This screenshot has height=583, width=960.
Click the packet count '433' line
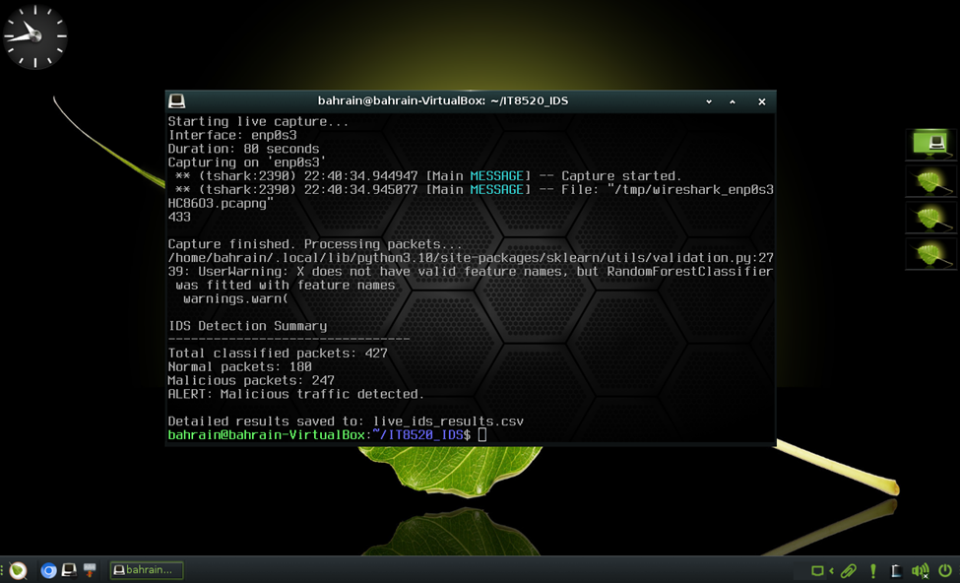[x=179, y=217]
